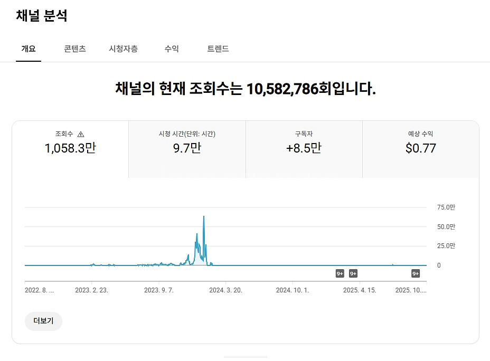Image resolution: width=490 pixels, height=361 pixels.
Task: Select the 트렌드 tab
Action: pos(218,49)
